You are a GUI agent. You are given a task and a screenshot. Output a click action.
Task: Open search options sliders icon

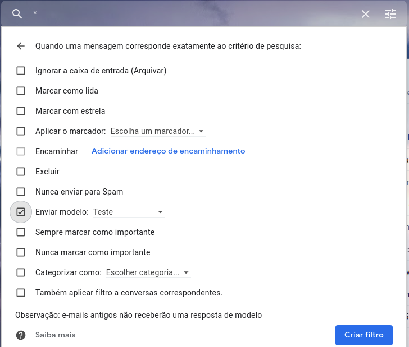(x=390, y=14)
